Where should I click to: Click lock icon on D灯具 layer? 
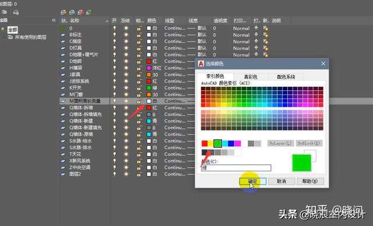click(139, 48)
